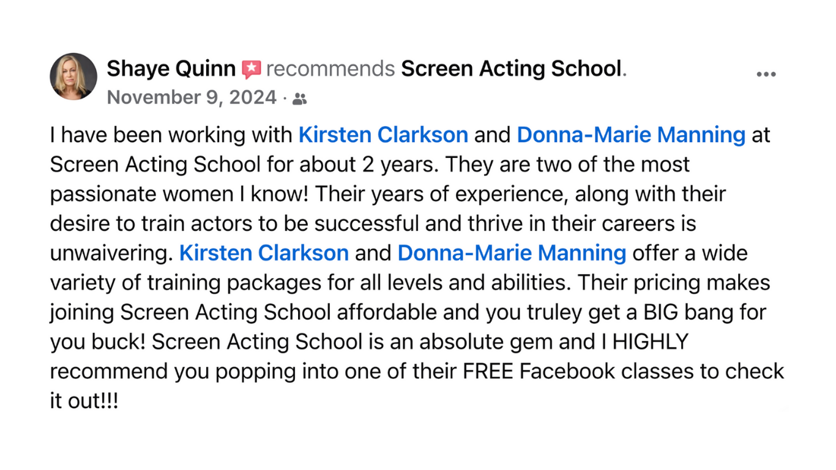Click the text 'it out!!!' ending the review

click(x=84, y=400)
